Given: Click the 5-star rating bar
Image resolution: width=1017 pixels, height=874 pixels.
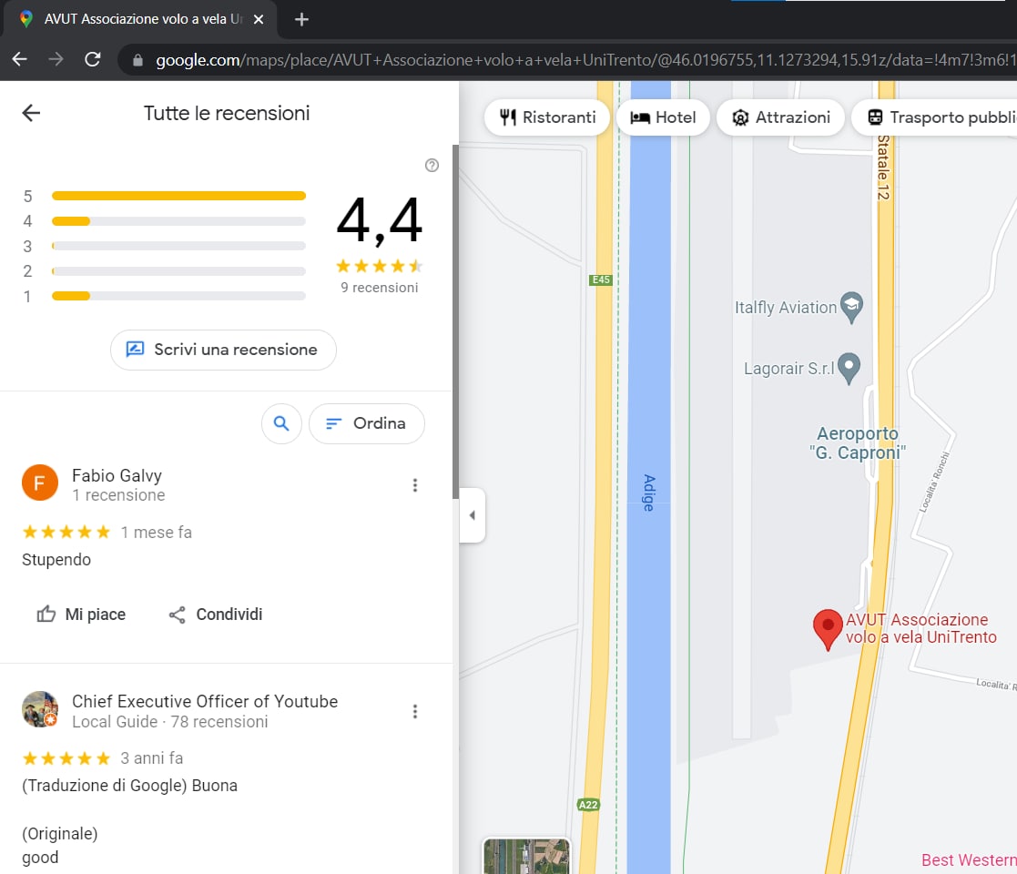Looking at the screenshot, I should [178, 196].
